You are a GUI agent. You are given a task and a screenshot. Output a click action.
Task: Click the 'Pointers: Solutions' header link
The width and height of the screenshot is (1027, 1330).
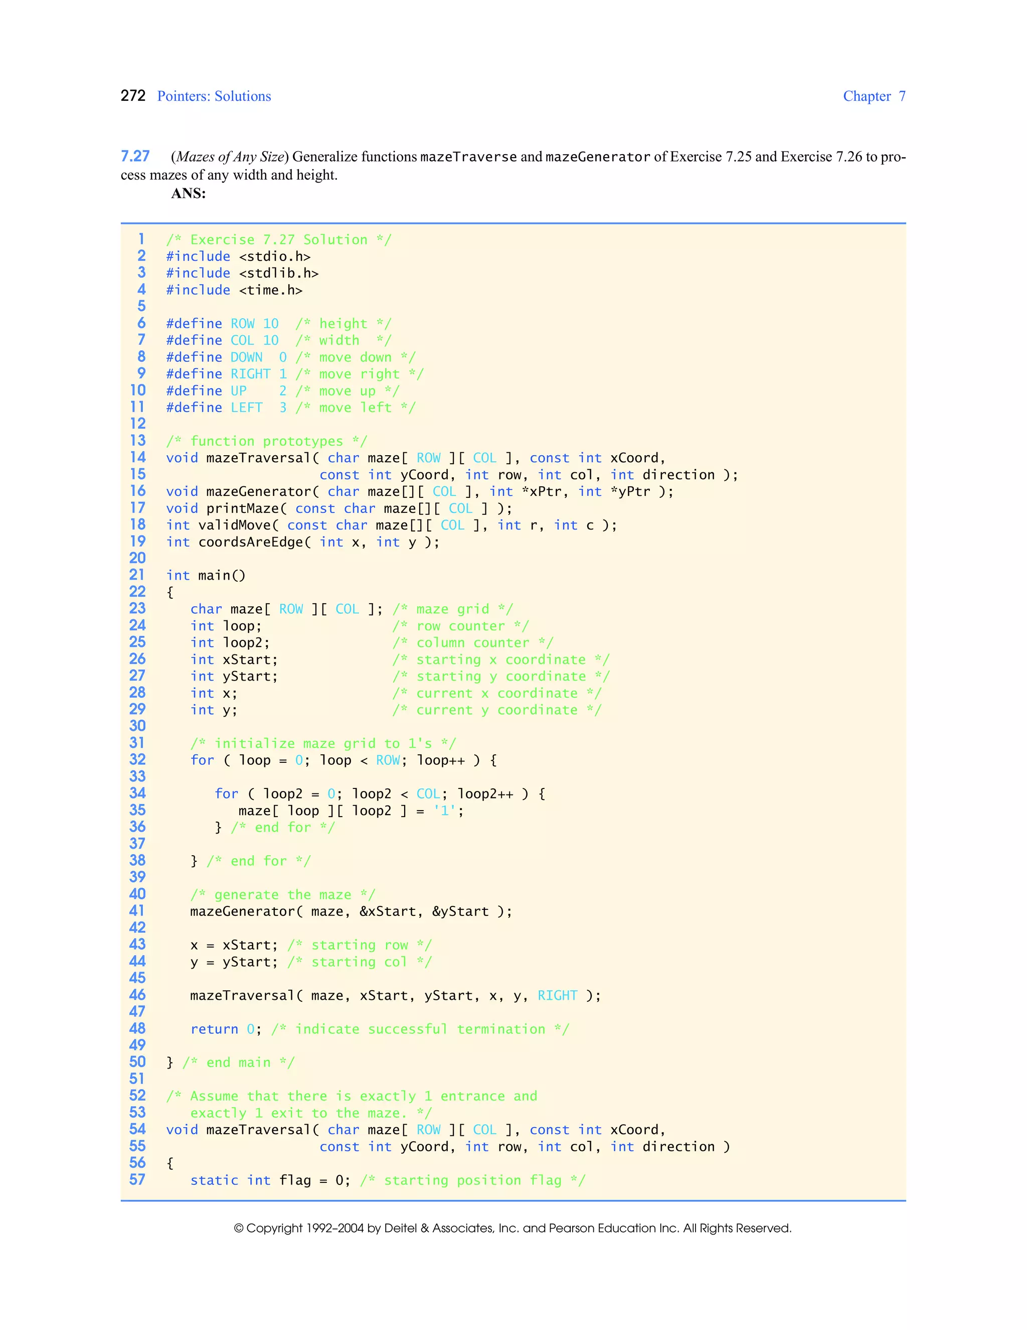click(214, 96)
